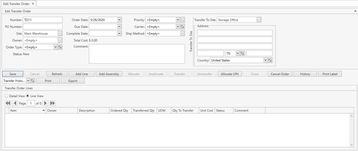Click the next page arrow
Viewport: 358px width, 151px height.
[45, 103]
